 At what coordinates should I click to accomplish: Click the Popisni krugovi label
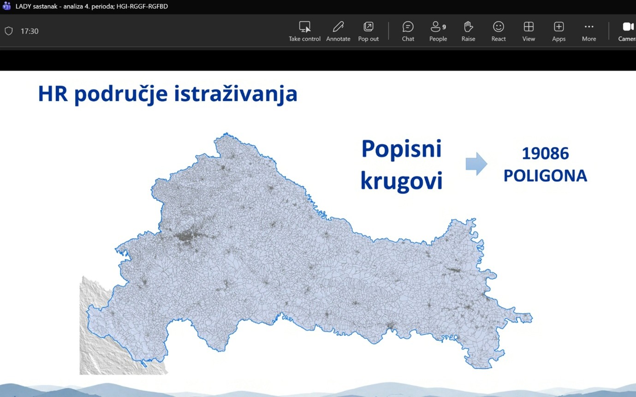(401, 164)
